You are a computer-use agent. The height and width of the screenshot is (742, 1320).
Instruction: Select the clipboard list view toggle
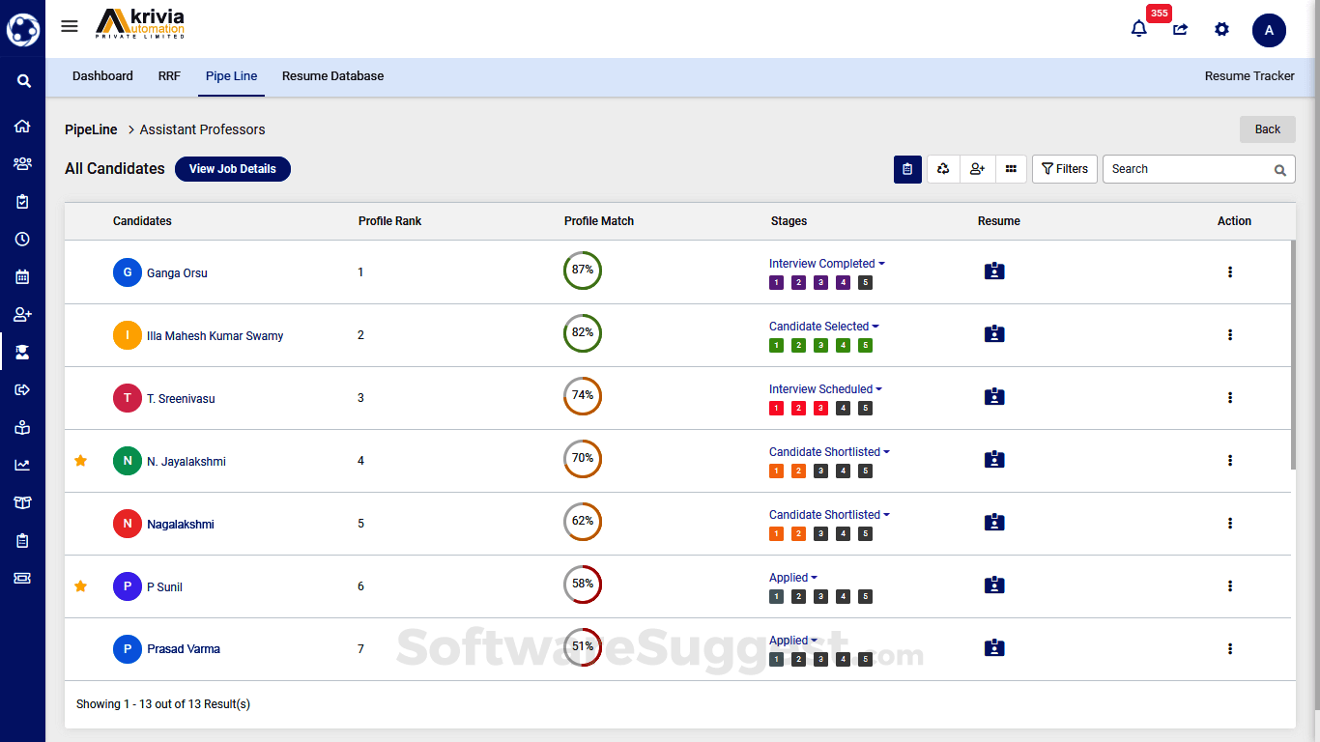906,169
